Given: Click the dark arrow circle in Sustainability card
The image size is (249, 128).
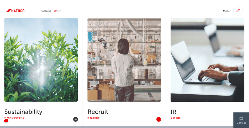Looking at the screenshot, I should coord(76,119).
